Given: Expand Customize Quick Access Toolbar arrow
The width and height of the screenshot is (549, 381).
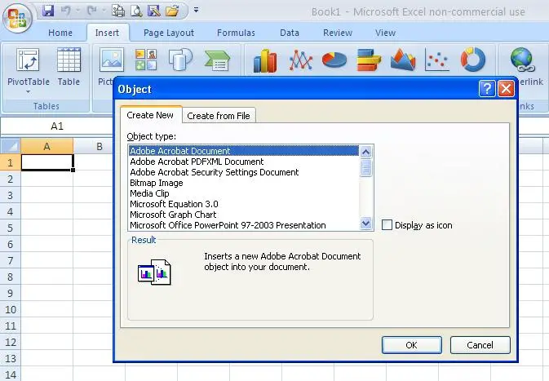Looking at the screenshot, I should pos(196,10).
